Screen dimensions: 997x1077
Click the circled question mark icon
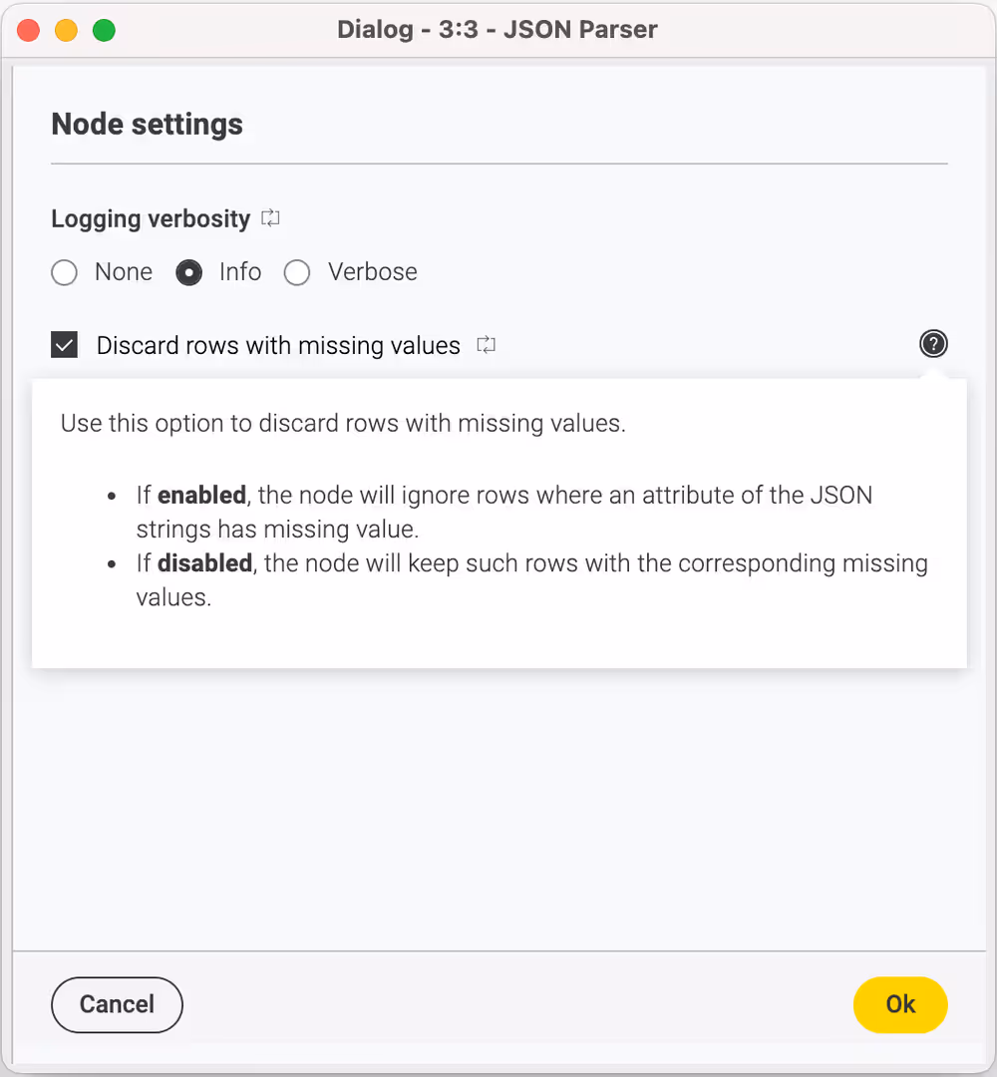pos(933,344)
